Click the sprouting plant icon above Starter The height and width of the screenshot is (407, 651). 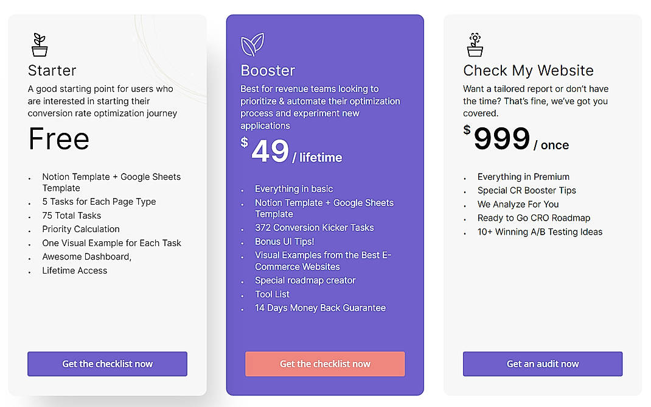(39, 44)
